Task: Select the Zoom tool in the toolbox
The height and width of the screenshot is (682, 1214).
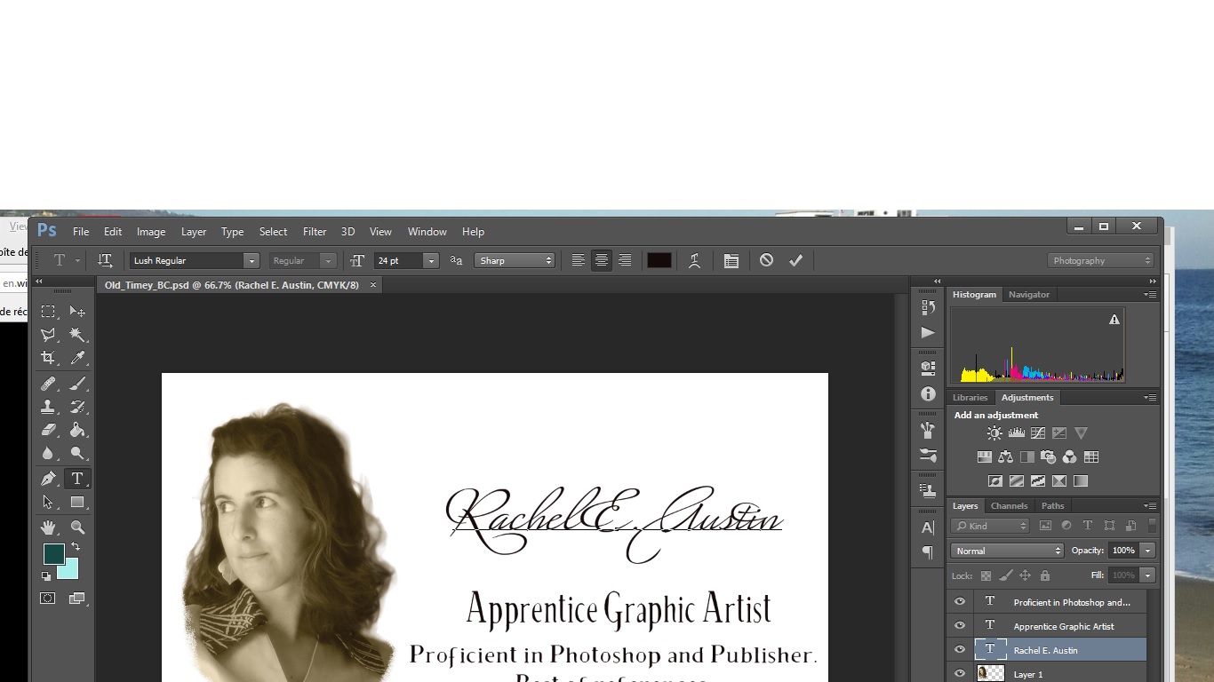Action: click(x=77, y=527)
